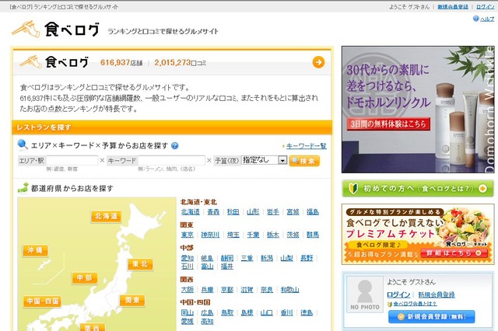Viewport: 498px width, 331px height.
Task: Click the 東北 button on the map
Action: 140,264
